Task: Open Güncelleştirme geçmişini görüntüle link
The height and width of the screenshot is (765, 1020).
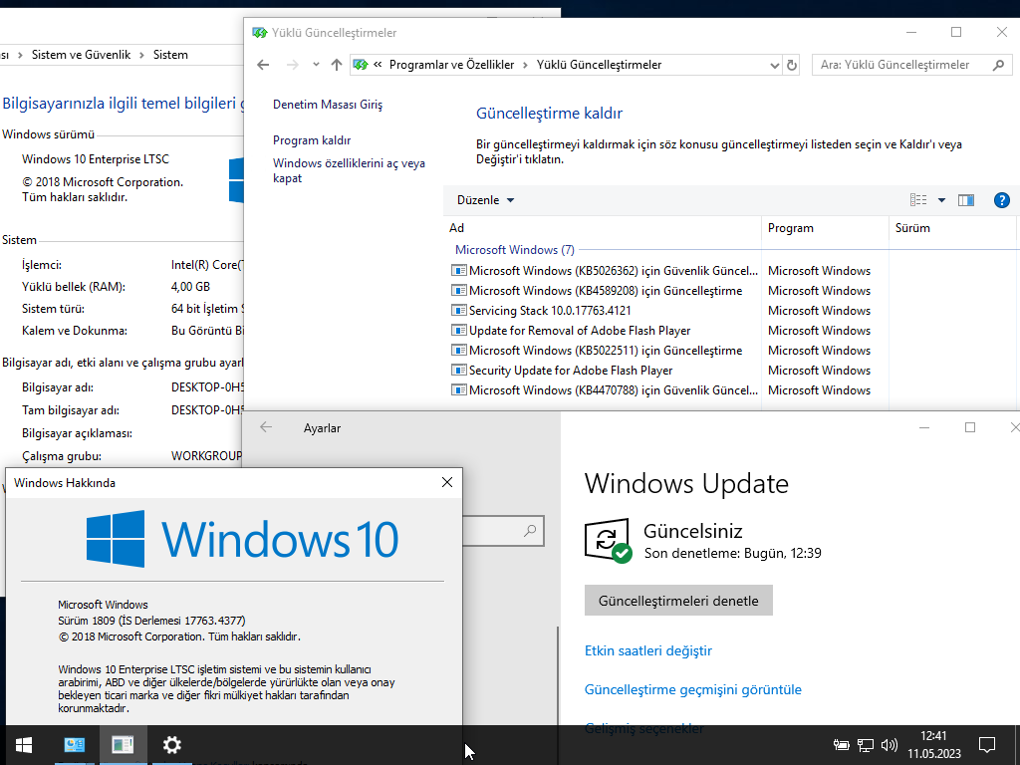Action: (x=693, y=689)
